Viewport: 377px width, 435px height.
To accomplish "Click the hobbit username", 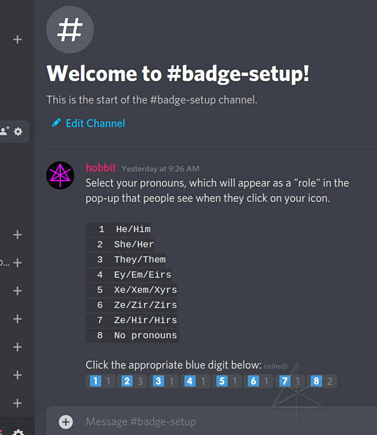I will pos(100,168).
